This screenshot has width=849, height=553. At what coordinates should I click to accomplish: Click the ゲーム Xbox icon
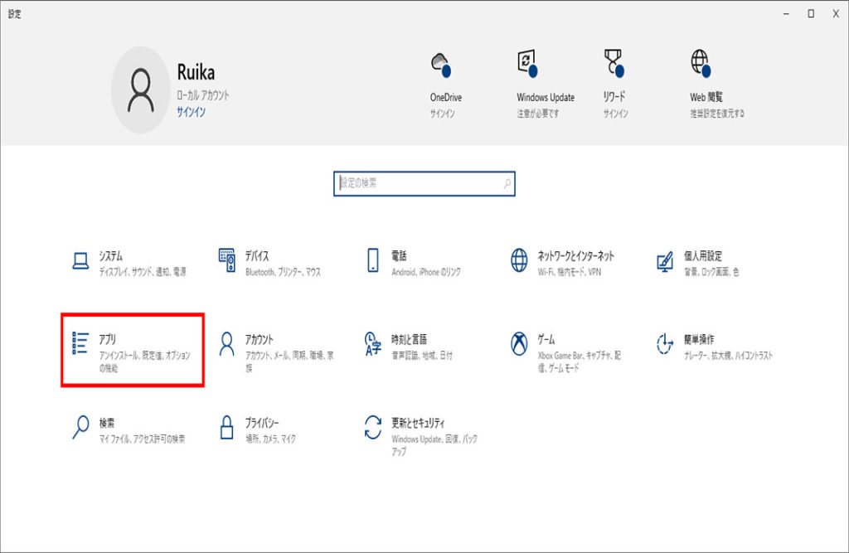[x=519, y=343]
